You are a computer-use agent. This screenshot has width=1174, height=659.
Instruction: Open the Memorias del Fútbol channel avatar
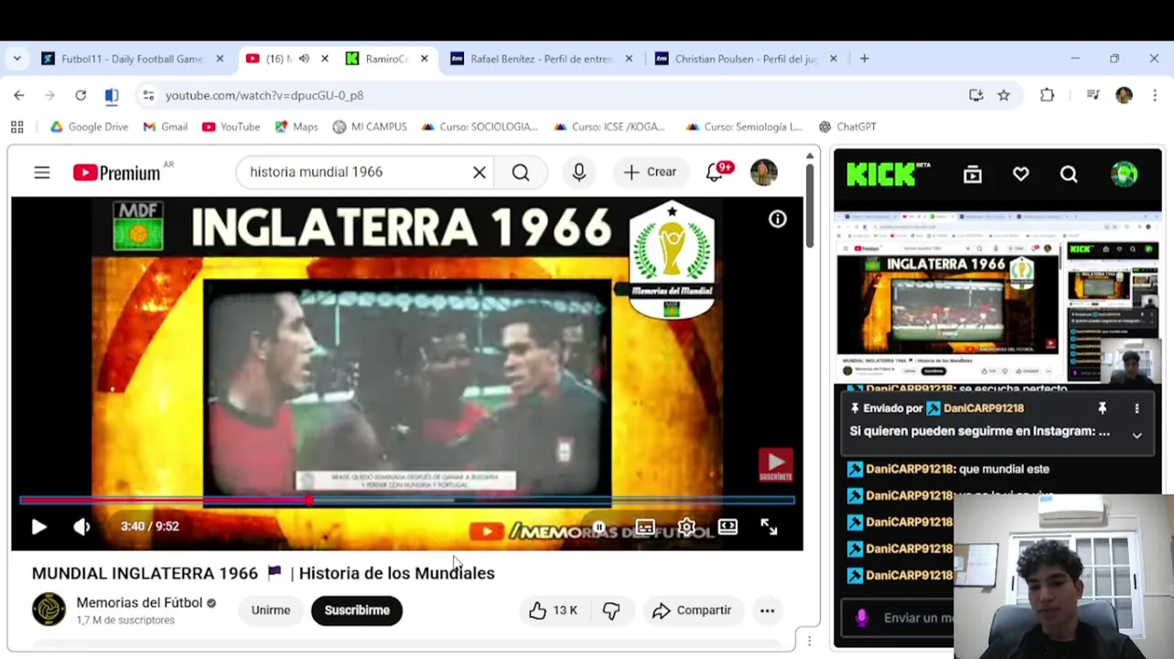tap(48, 610)
